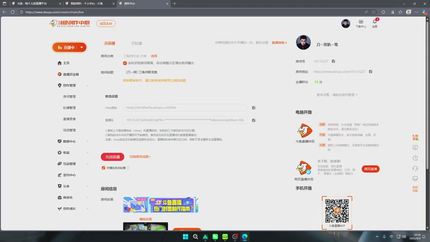
Task: Open 房间管理 in the sidebar
Action: point(69,97)
